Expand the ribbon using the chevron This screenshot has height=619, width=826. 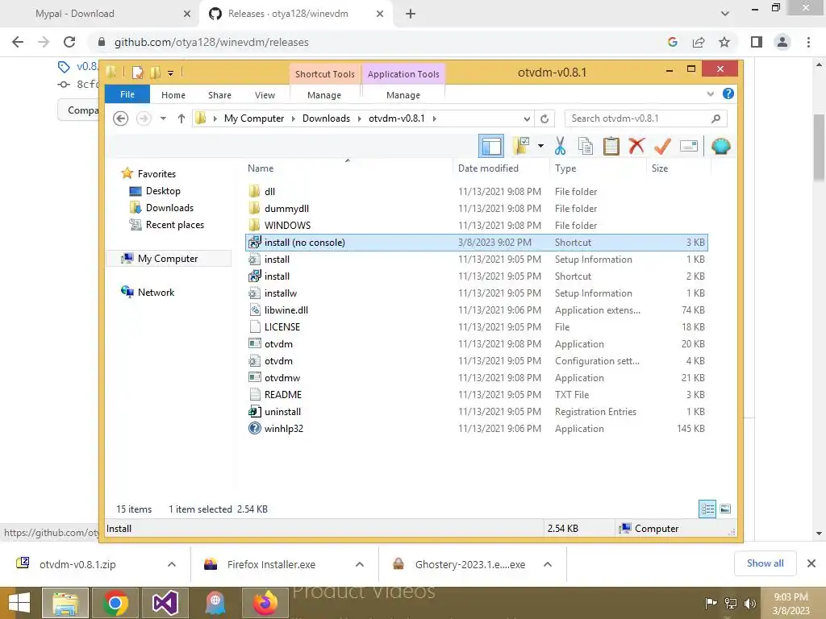710,93
